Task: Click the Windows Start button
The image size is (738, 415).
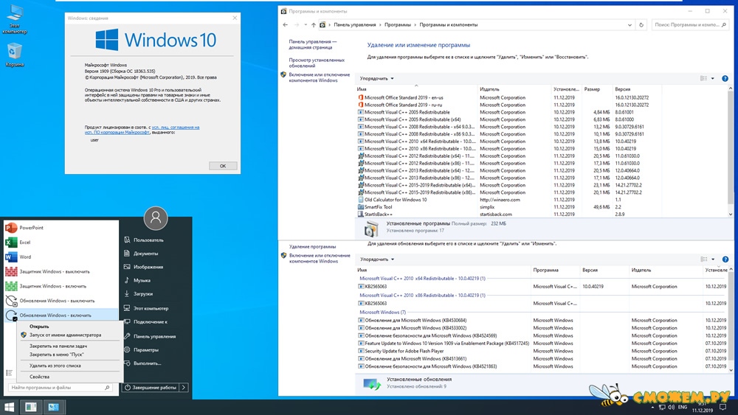Action: tap(9, 407)
